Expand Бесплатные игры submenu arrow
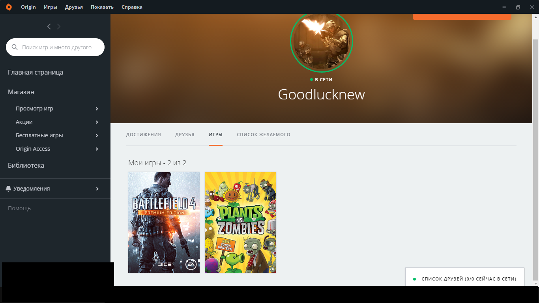This screenshot has width=539, height=303. coord(97,135)
